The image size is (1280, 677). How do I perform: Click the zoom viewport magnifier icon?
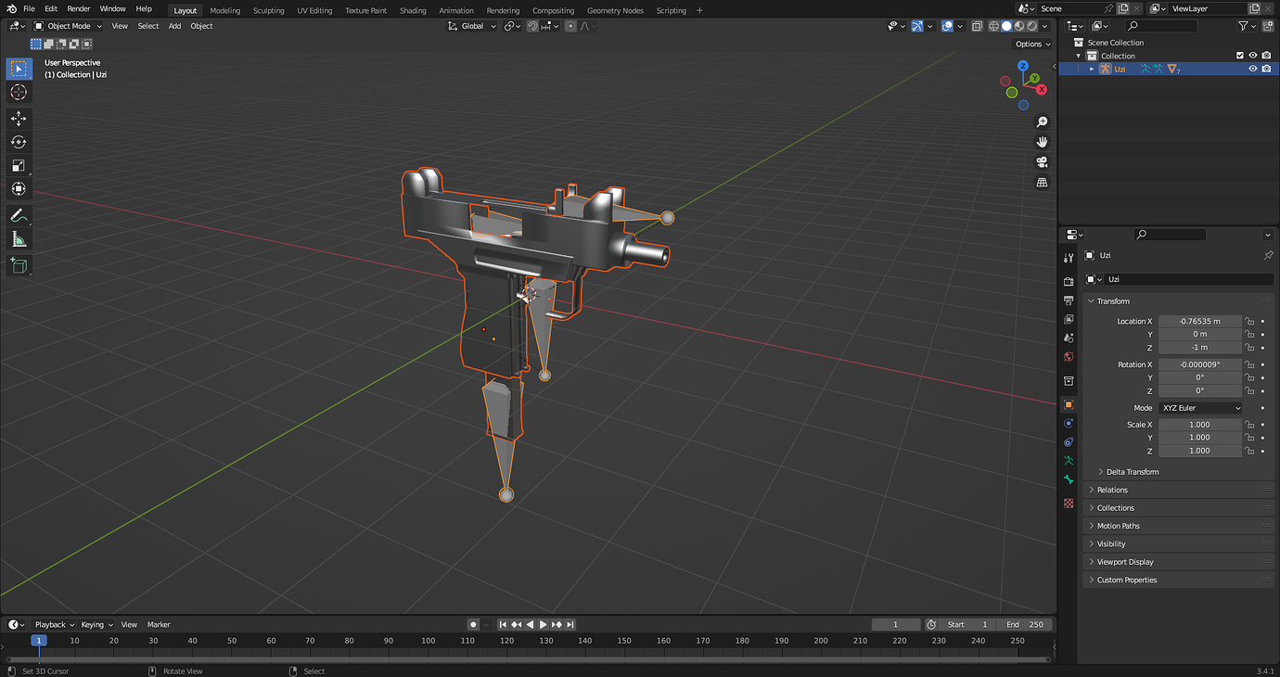[1042, 122]
